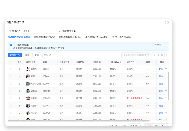Expand the 更多 dropdown button

coord(47,55)
